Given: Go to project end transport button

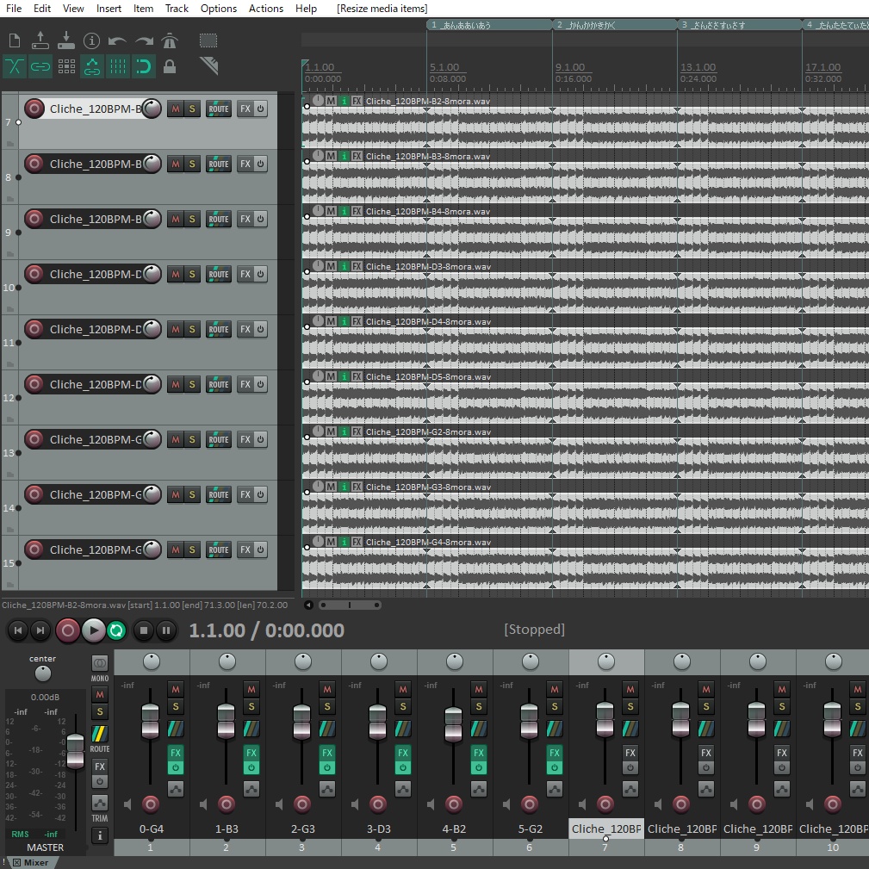Looking at the screenshot, I should tap(40, 630).
